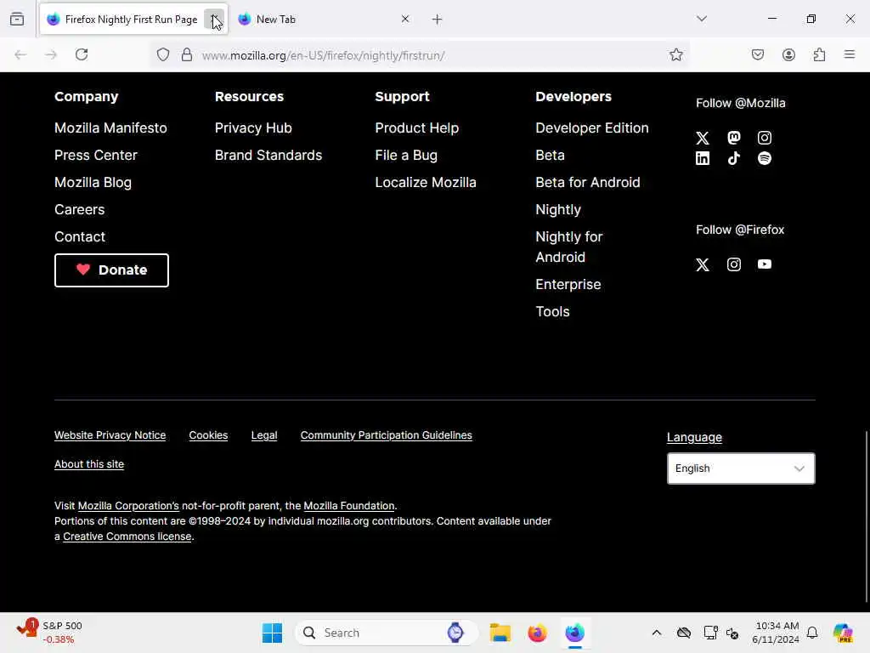
Task: Open the Tools link
Action: pyautogui.click(x=552, y=311)
